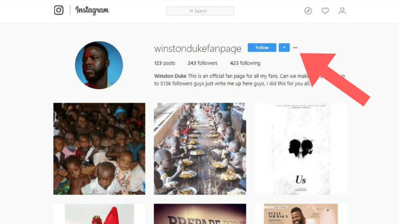Click the search magnifier icon
The image size is (399, 224).
(191, 11)
